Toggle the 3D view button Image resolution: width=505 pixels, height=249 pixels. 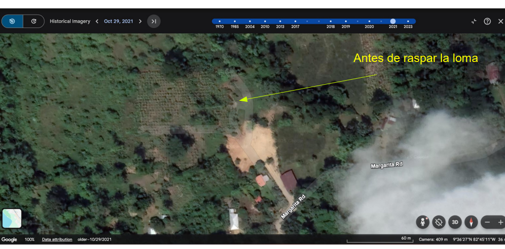[455, 222]
